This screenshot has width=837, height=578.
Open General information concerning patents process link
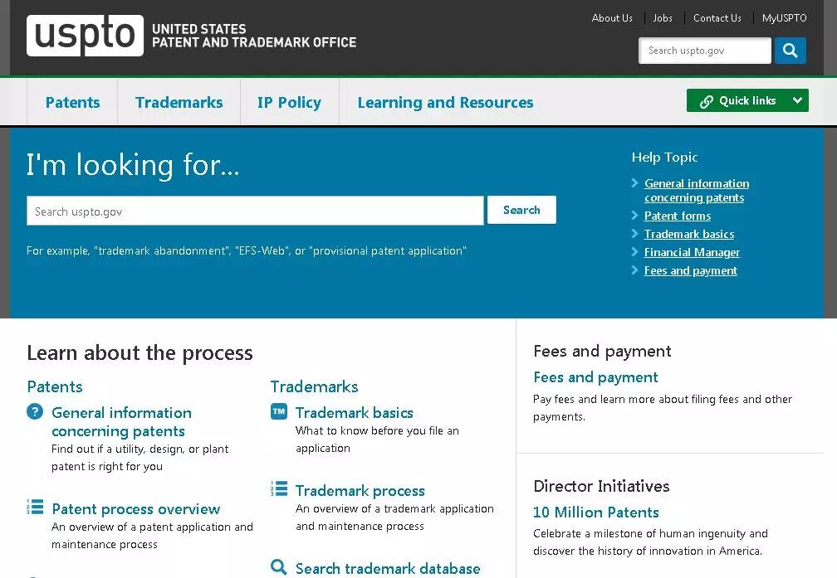(122, 422)
